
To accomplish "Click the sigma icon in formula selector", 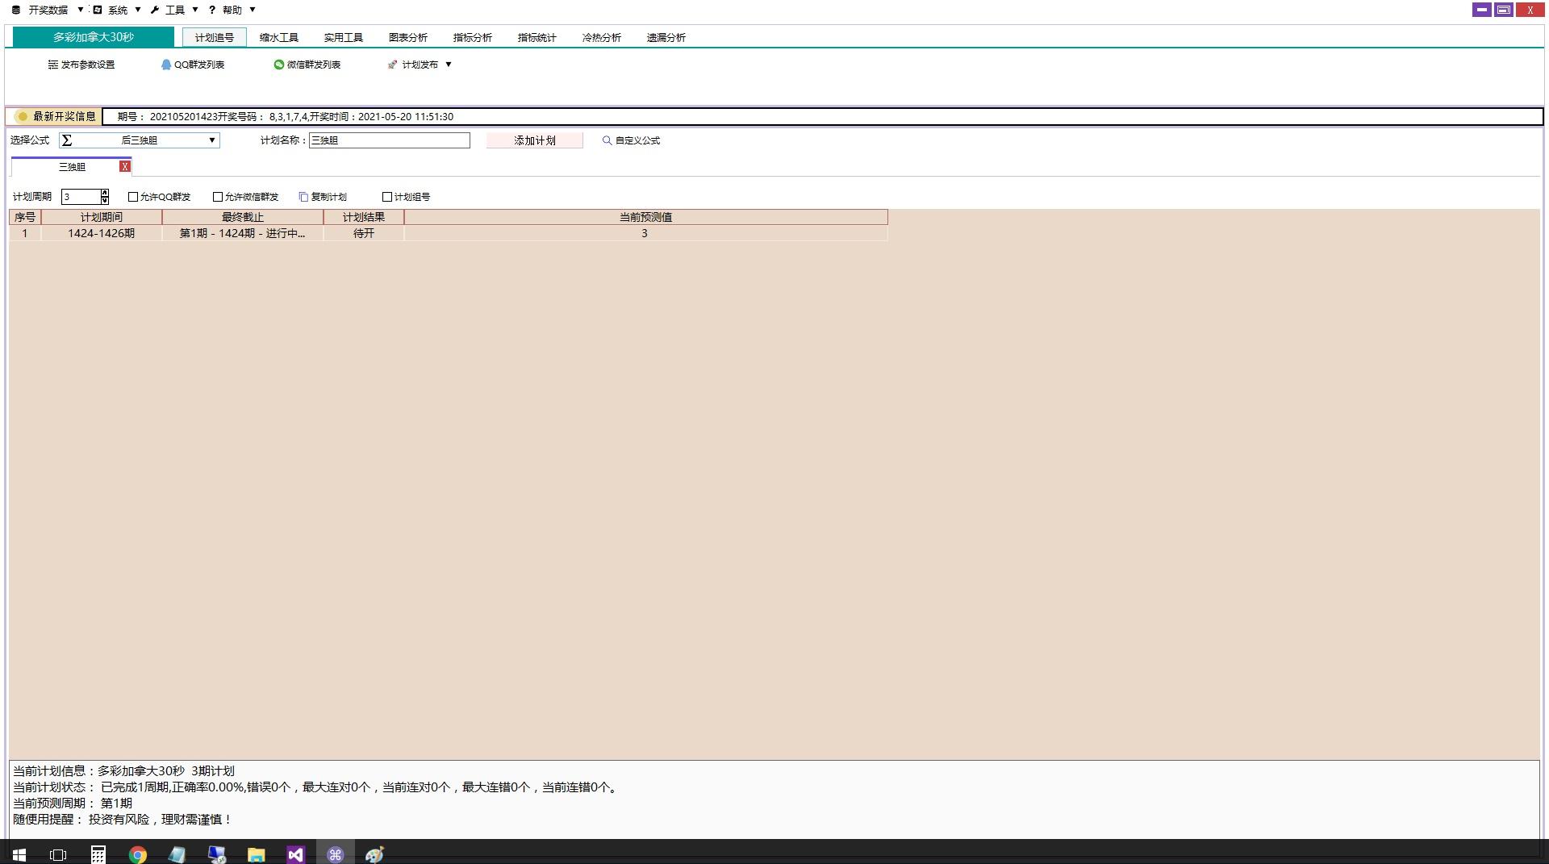I will pos(67,140).
